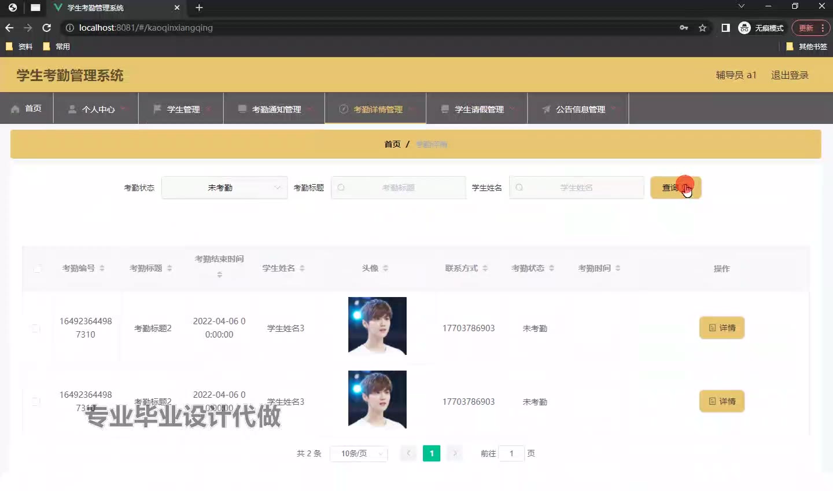Image resolution: width=833 pixels, height=491 pixels.
Task: Click the 前往 page number input
Action: click(x=511, y=453)
